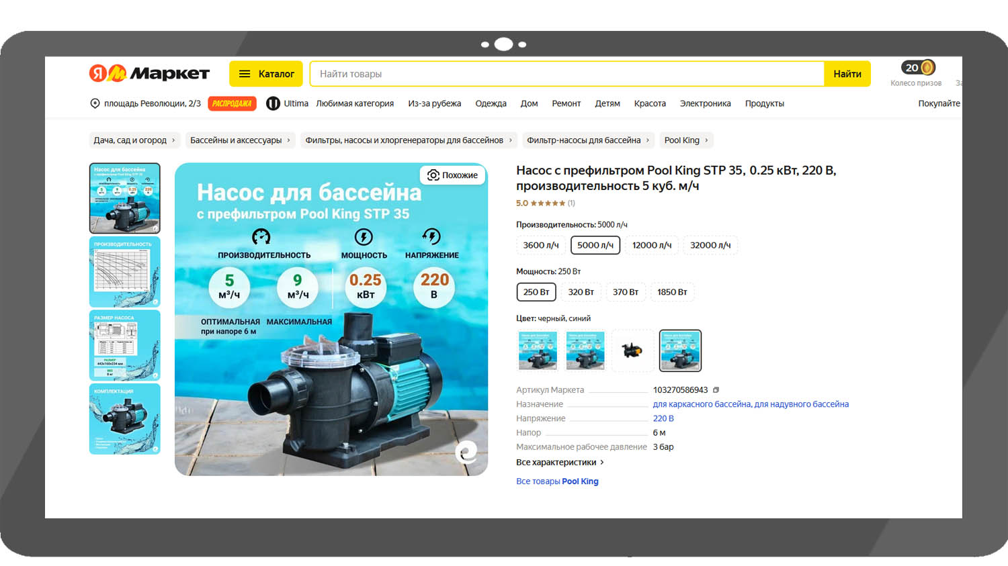This screenshot has width=1008, height=566.
Task: Go to Любимая категория section
Action: point(355,103)
